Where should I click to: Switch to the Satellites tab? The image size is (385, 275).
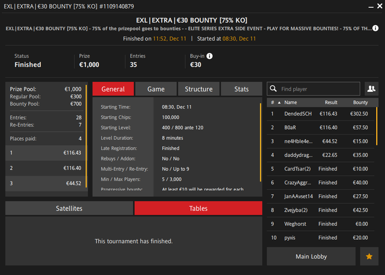[x=69, y=208]
